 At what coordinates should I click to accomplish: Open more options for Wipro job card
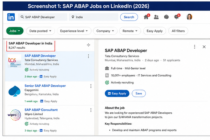(91, 110)
